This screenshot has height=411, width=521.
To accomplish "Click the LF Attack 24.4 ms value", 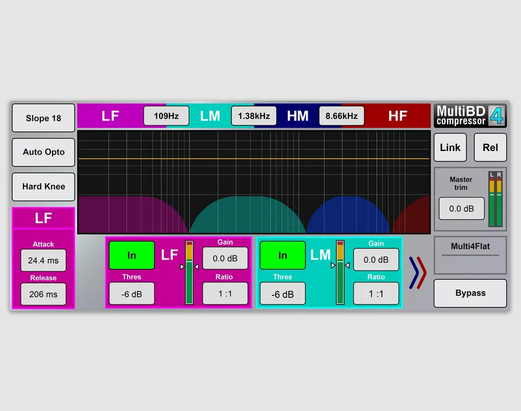I will [x=43, y=261].
